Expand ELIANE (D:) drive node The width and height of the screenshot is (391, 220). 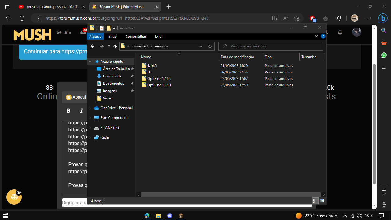pyautogui.click(x=90, y=128)
